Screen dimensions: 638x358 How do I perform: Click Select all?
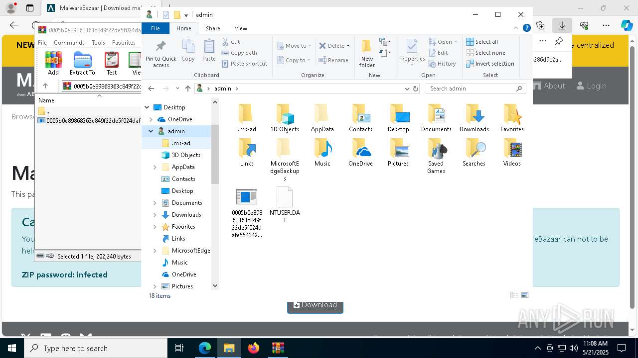click(482, 42)
